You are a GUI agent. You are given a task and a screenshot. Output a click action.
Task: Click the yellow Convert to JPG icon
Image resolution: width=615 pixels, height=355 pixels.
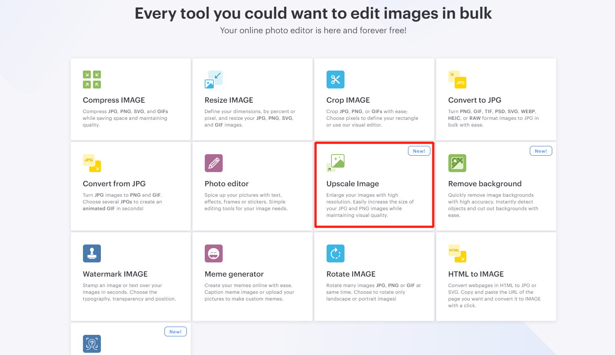[x=457, y=80]
